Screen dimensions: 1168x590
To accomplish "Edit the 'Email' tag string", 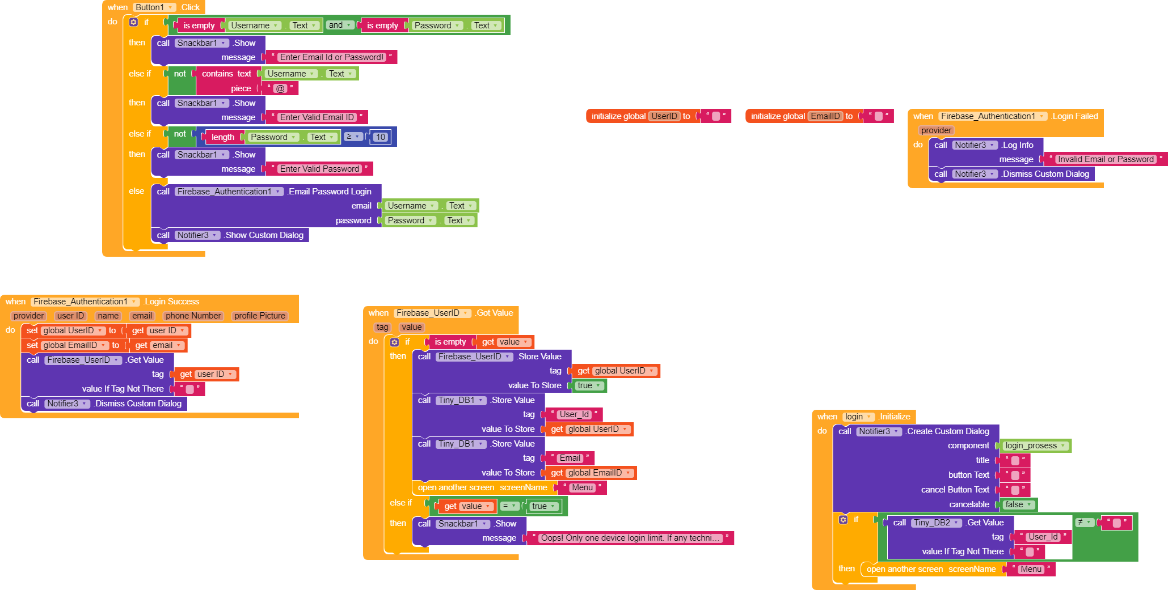I will click(570, 458).
